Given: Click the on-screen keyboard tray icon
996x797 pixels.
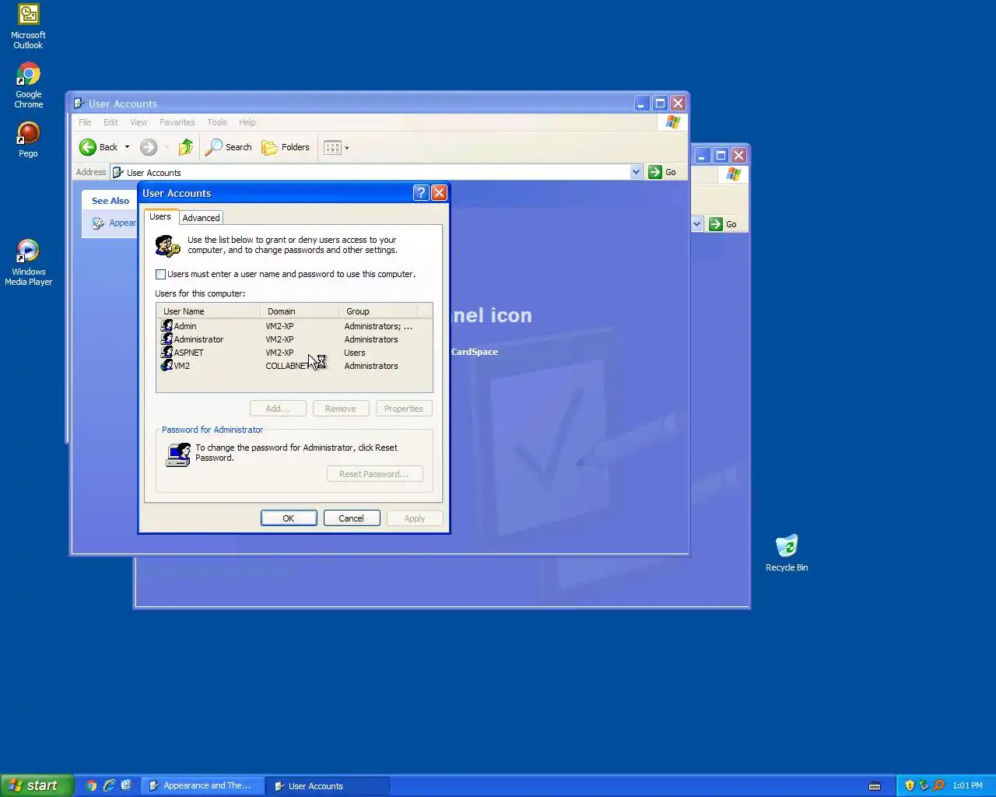Looking at the screenshot, I should point(875,785).
